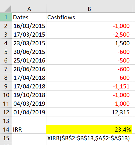Screen dimensions: 135x145
Task: Select row 13 header
Action: click(6, 121)
